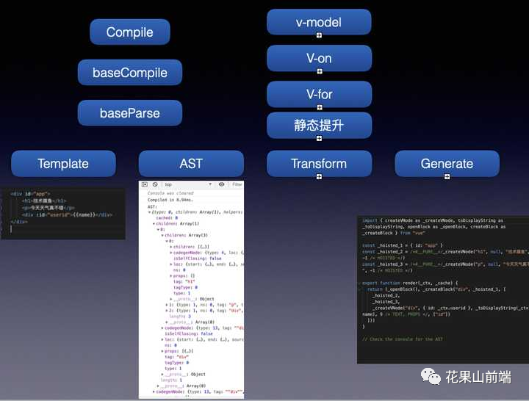Expand the plus under 静态提升 node
529x401 pixels.
point(319,139)
